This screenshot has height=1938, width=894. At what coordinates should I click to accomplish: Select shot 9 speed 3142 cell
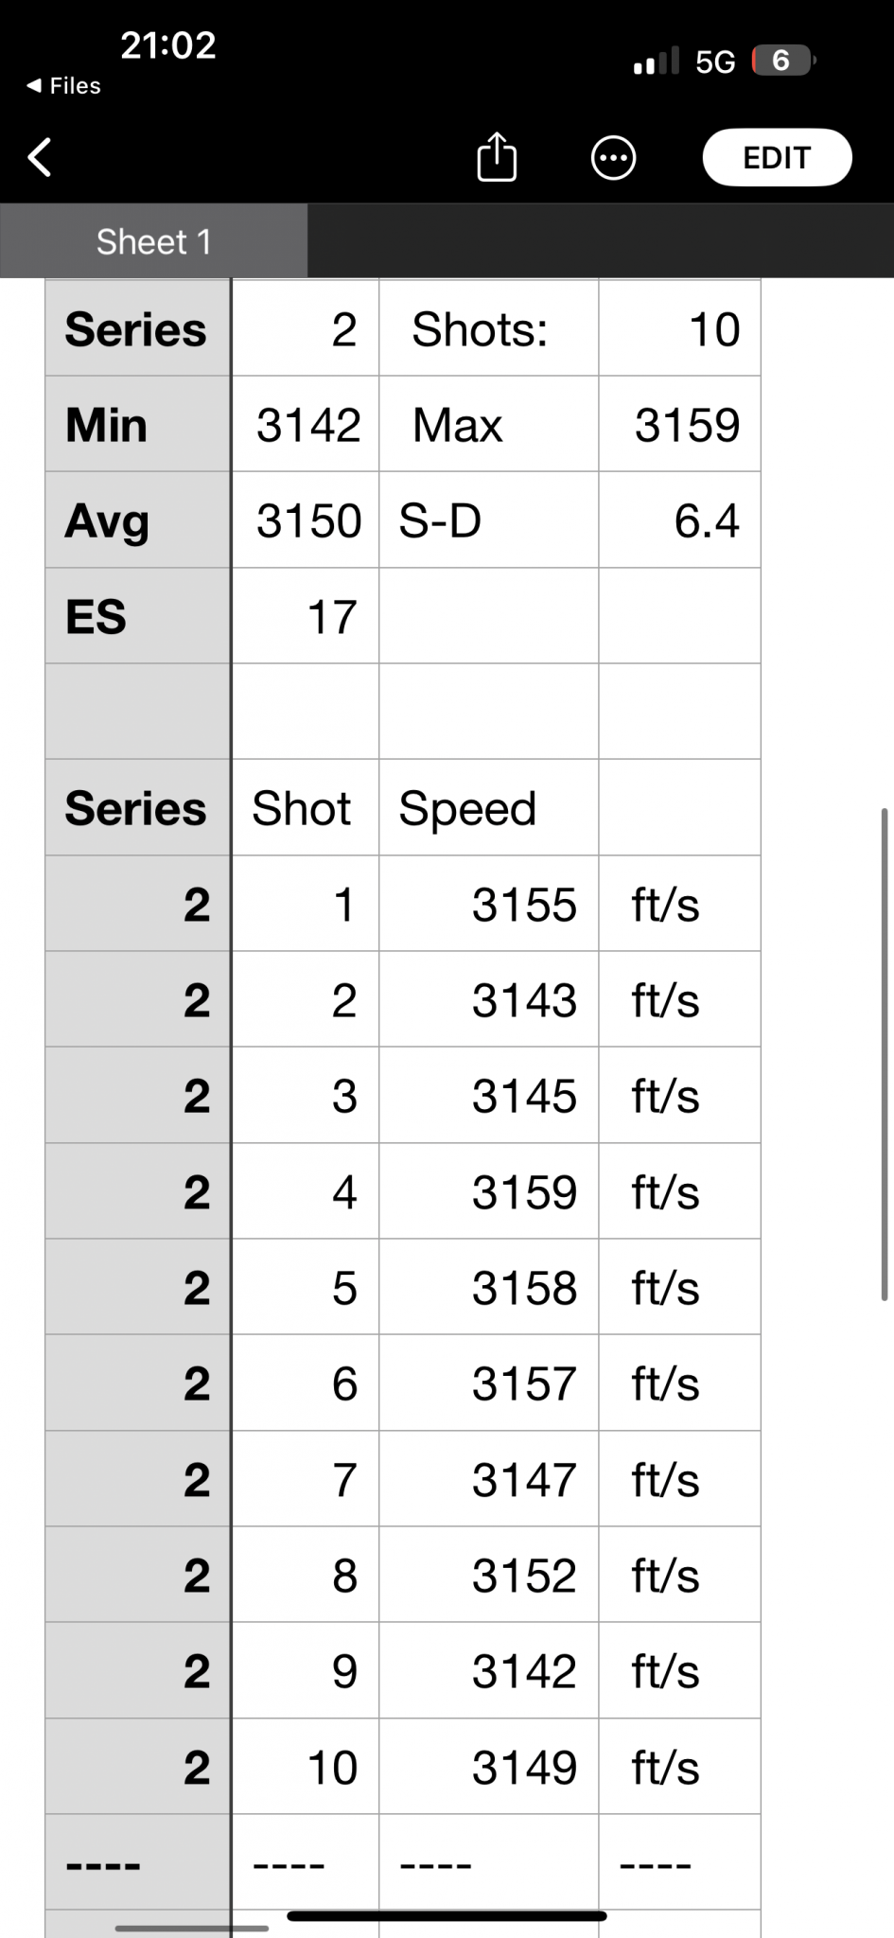pyautogui.click(x=488, y=1671)
